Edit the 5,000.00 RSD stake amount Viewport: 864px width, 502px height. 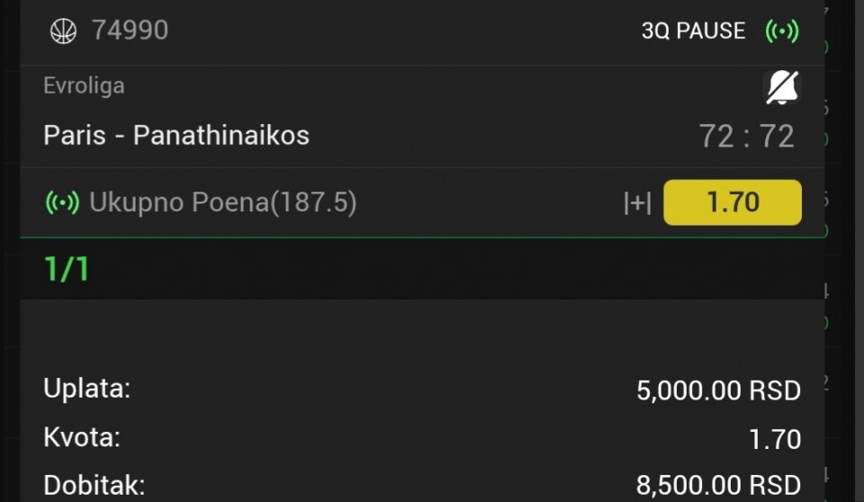[718, 390]
